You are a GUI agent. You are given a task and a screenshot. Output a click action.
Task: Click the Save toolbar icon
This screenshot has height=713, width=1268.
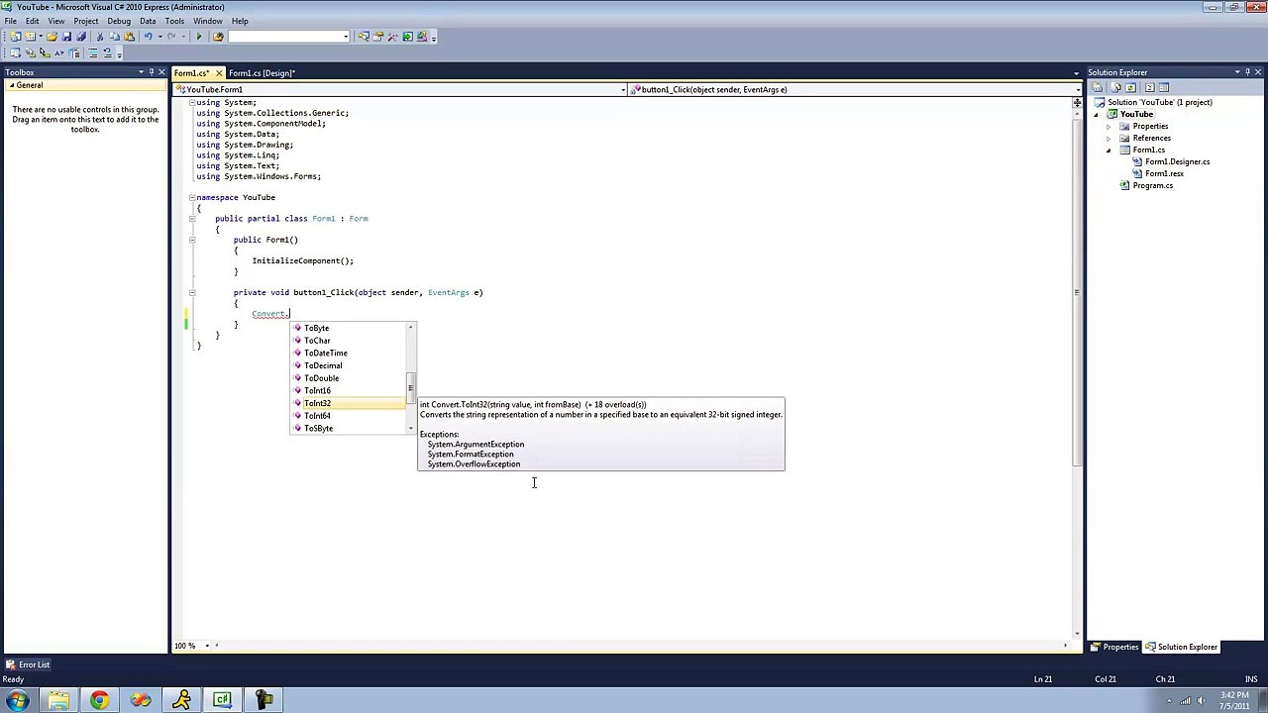[67, 37]
